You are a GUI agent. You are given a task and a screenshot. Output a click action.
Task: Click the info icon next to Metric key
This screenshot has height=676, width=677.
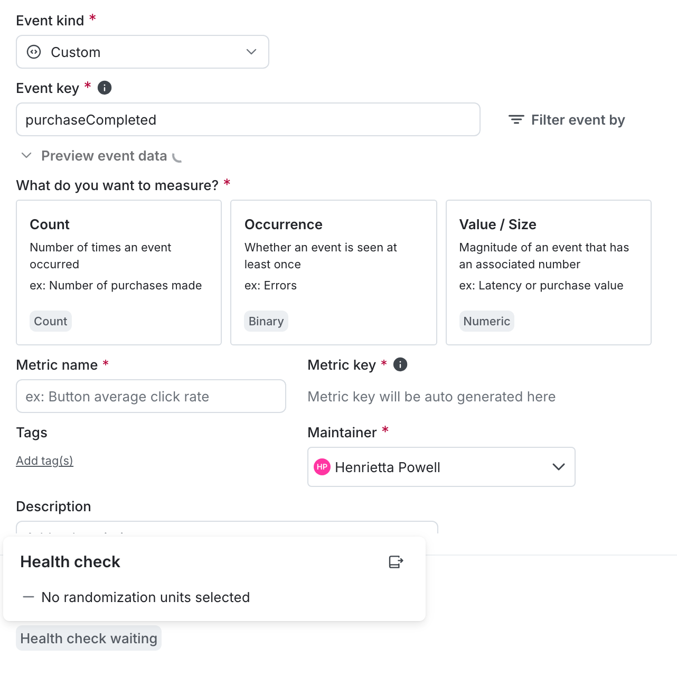[400, 364]
